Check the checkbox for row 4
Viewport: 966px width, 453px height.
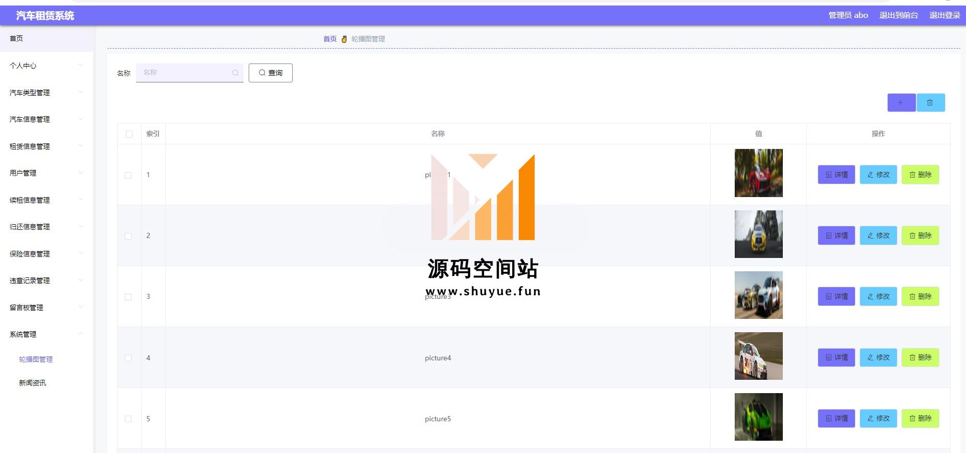[x=128, y=358]
